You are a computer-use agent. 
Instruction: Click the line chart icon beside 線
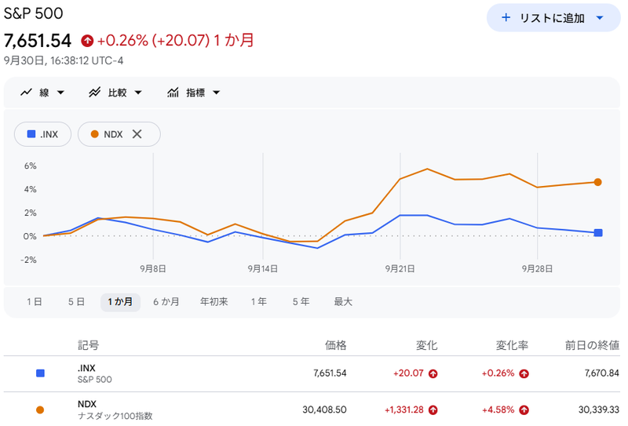[x=27, y=93]
